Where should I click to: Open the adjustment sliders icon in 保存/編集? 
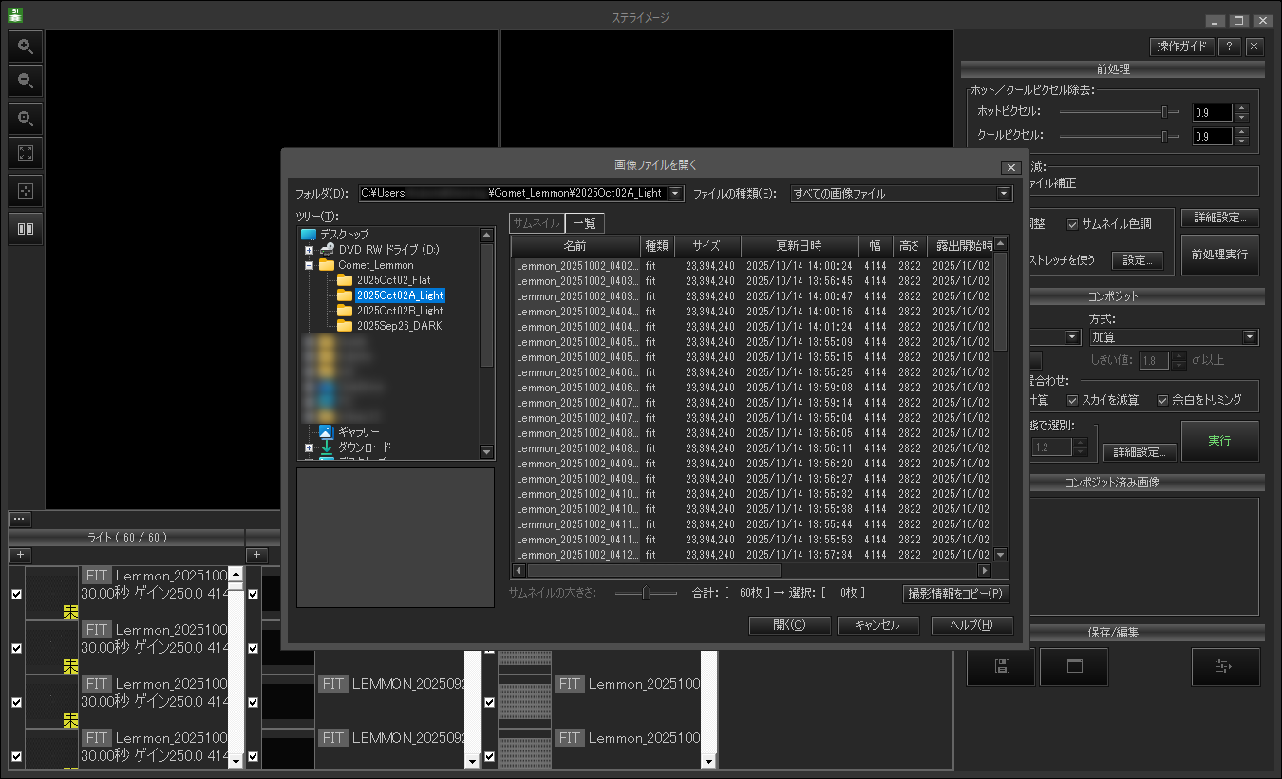(1225, 666)
